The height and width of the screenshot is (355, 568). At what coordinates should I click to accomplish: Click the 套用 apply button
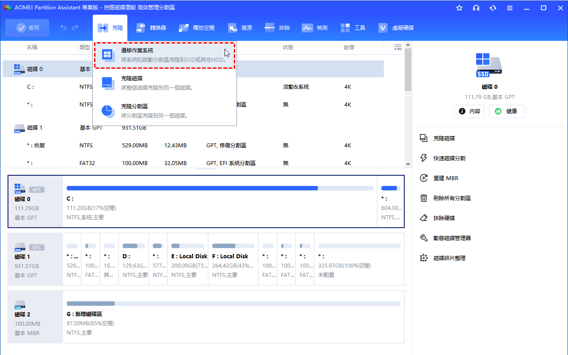pyautogui.click(x=28, y=28)
